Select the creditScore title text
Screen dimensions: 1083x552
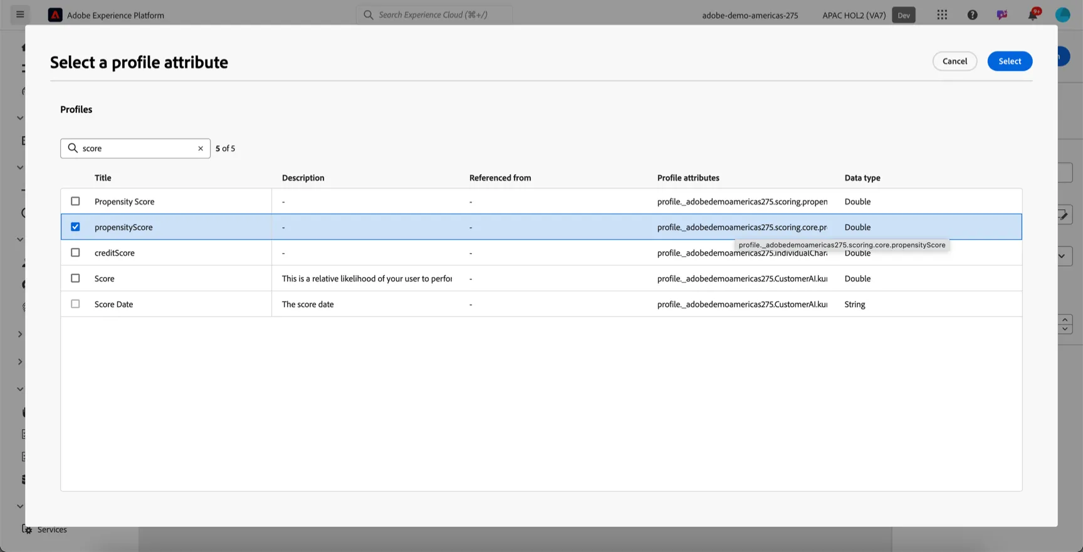coord(115,253)
